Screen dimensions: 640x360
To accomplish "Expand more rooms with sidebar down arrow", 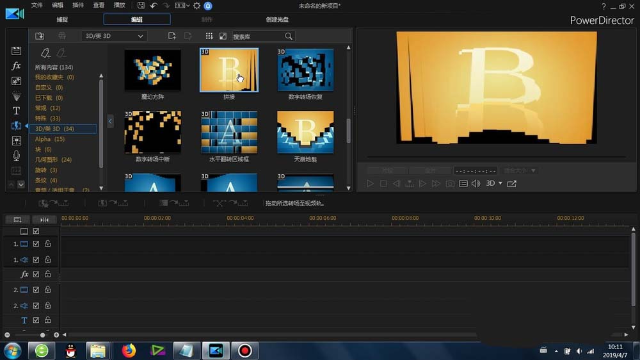I will click(x=21, y=184).
